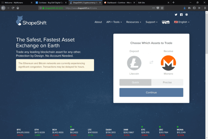Close the Coinbase tab
208x139 pixels.
point(66,2)
